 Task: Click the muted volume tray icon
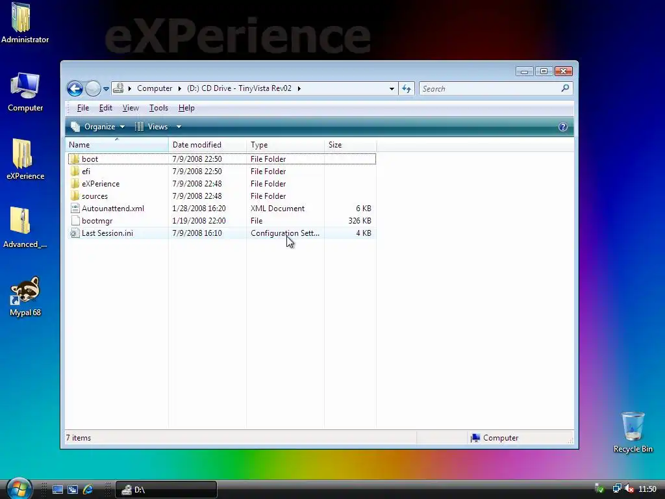coord(629,489)
